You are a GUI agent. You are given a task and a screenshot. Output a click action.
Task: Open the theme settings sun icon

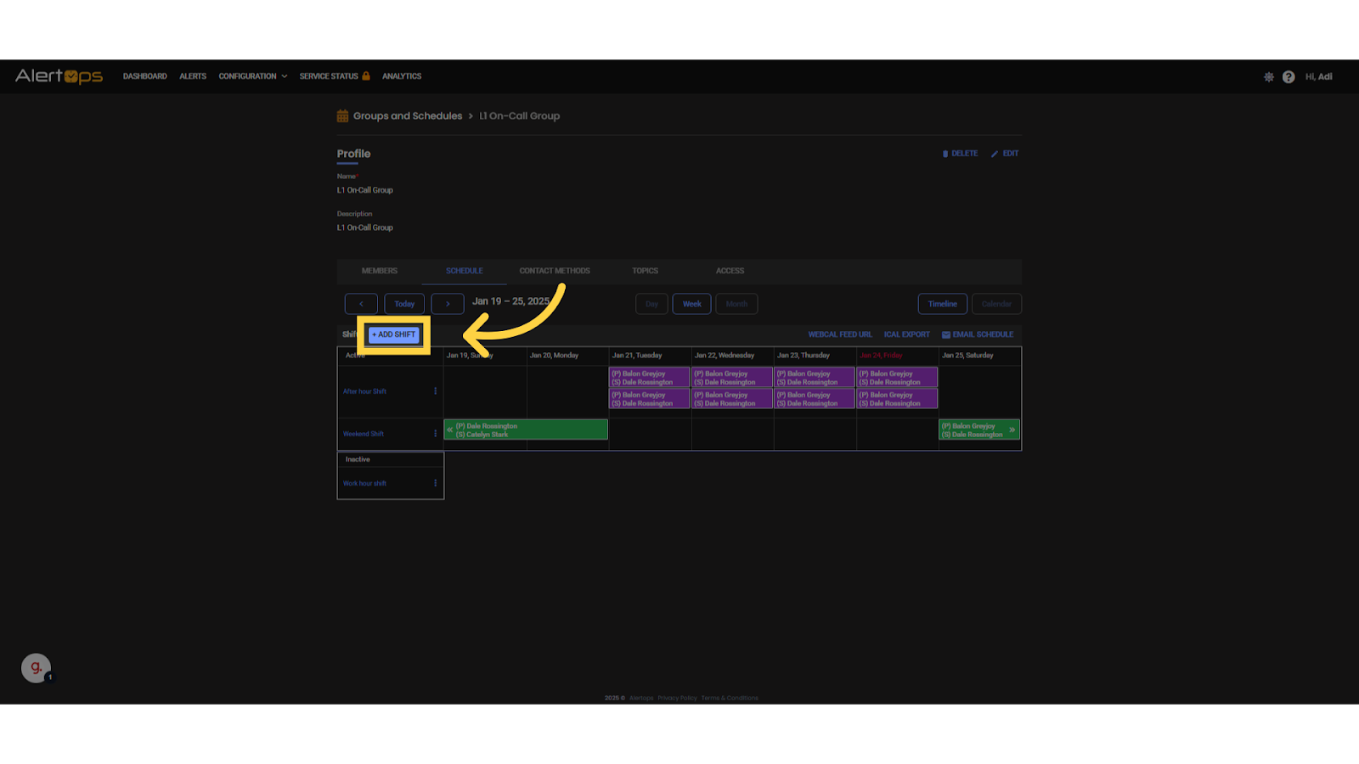(1268, 77)
